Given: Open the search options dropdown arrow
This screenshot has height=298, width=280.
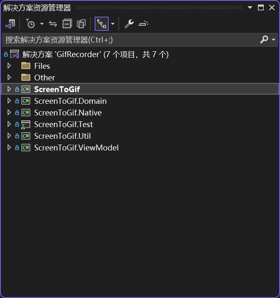Looking at the screenshot, I should pos(273,40).
